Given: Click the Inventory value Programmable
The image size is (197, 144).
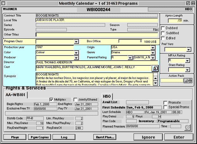Looking at the screenshot, I should point(173,121).
